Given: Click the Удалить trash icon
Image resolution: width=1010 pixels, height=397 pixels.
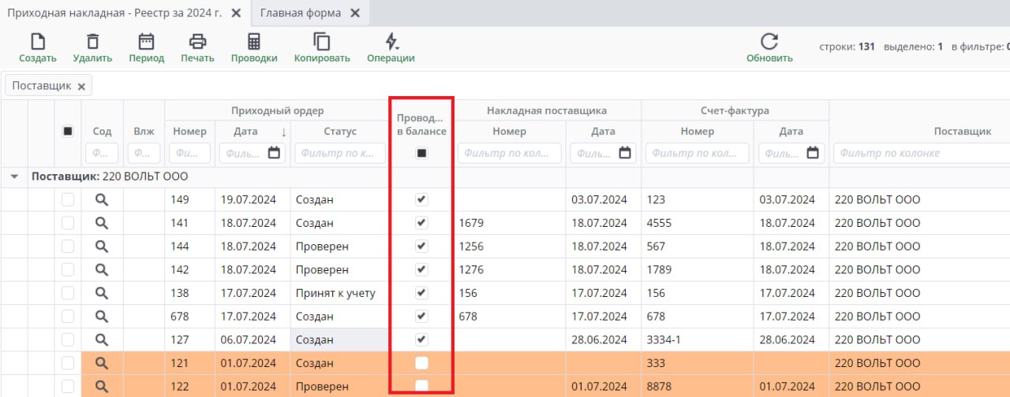Looking at the screenshot, I should [x=92, y=43].
